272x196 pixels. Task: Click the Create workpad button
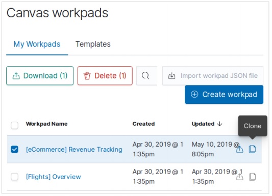coord(224,95)
